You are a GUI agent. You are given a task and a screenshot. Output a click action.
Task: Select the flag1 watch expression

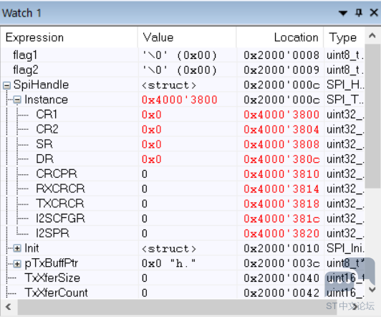[x=25, y=55]
